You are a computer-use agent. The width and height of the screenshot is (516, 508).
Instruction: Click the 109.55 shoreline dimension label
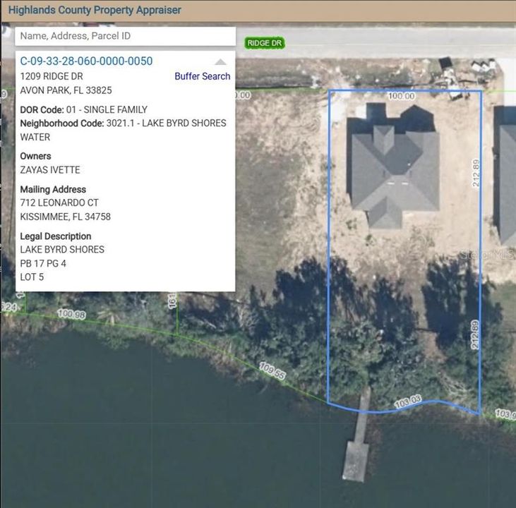(272, 371)
